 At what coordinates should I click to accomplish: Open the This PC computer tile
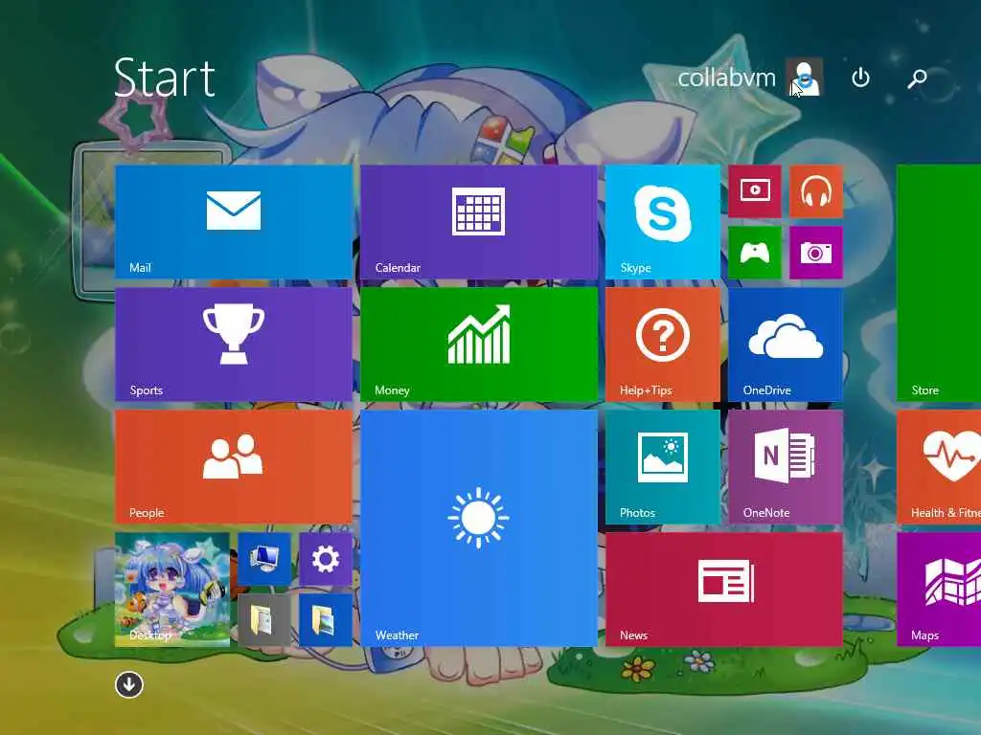coord(264,559)
